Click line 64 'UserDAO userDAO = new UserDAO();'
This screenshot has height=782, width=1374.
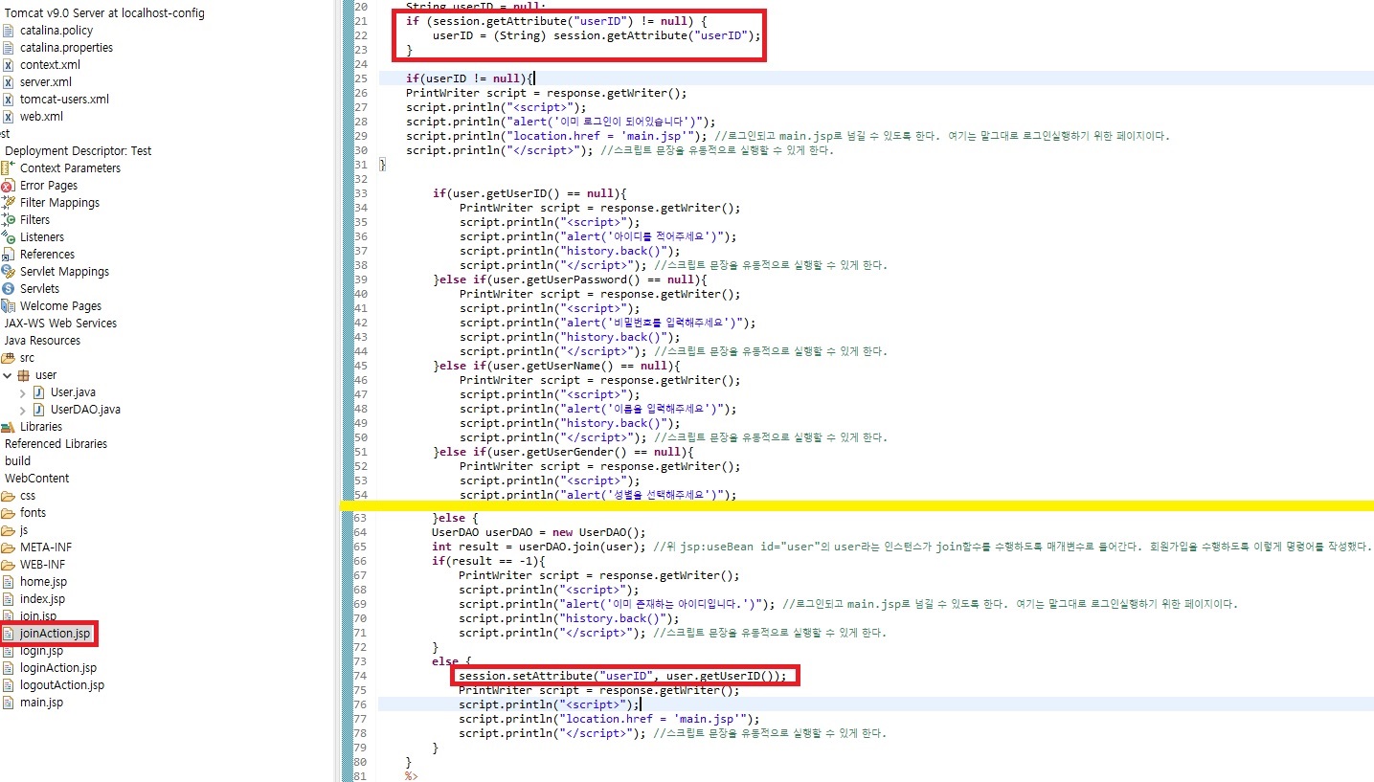pyautogui.click(x=538, y=532)
